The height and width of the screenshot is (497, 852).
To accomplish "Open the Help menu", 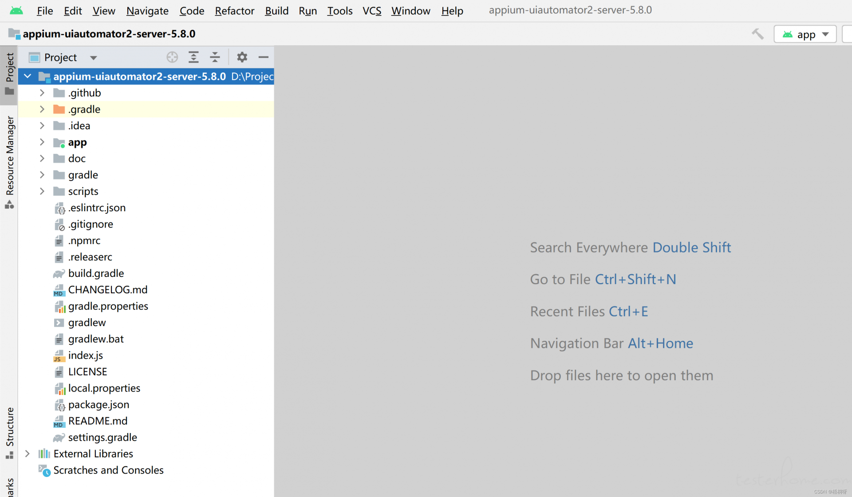I will point(452,11).
